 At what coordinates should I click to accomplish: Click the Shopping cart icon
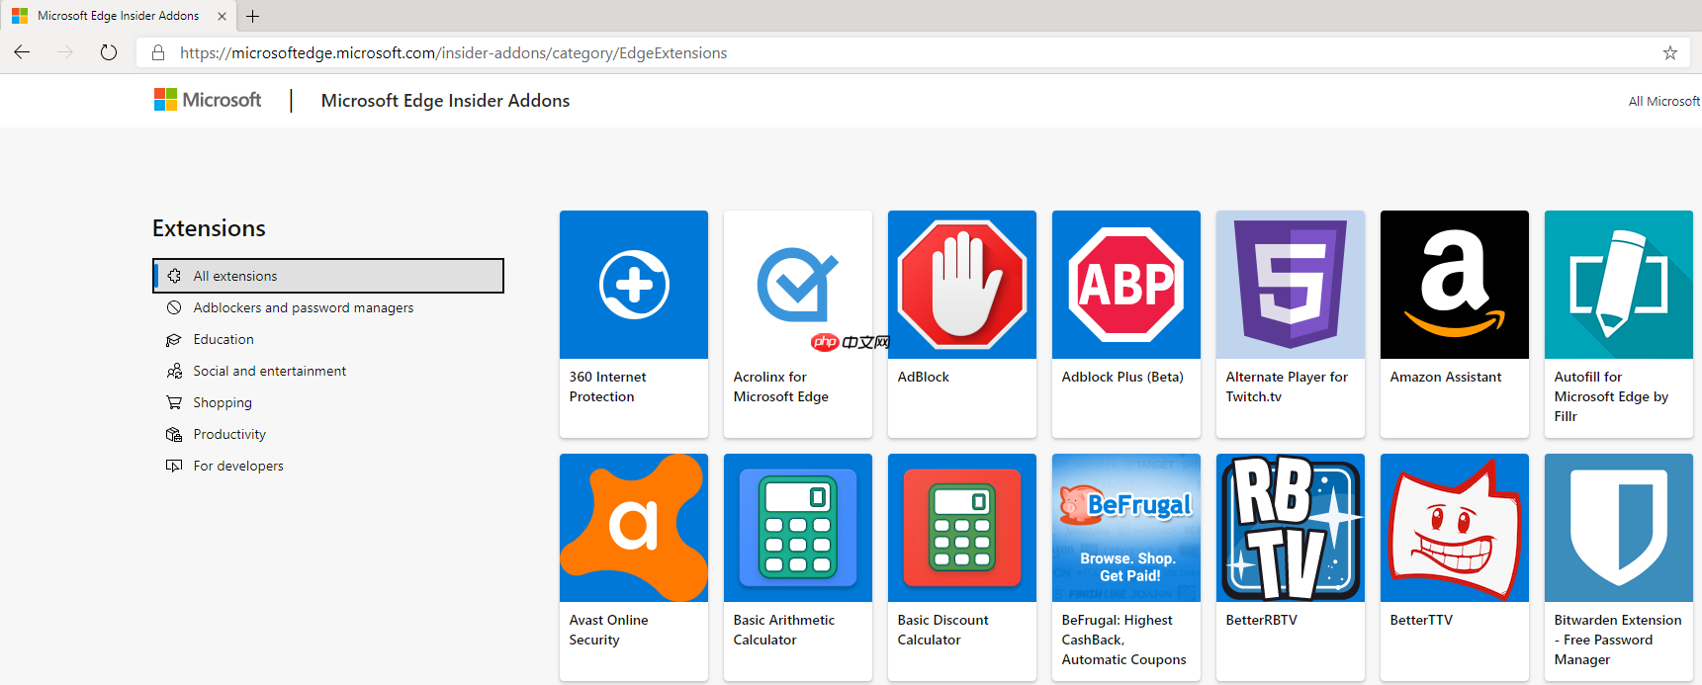click(x=174, y=402)
